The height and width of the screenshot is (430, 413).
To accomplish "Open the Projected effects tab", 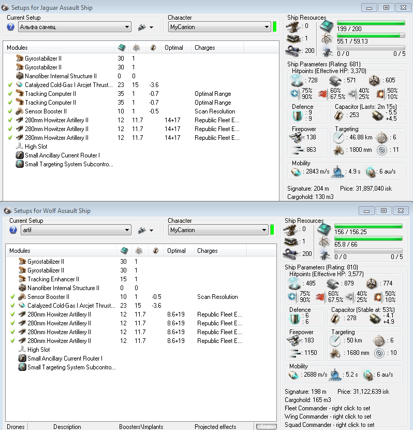I will click(x=215, y=427).
